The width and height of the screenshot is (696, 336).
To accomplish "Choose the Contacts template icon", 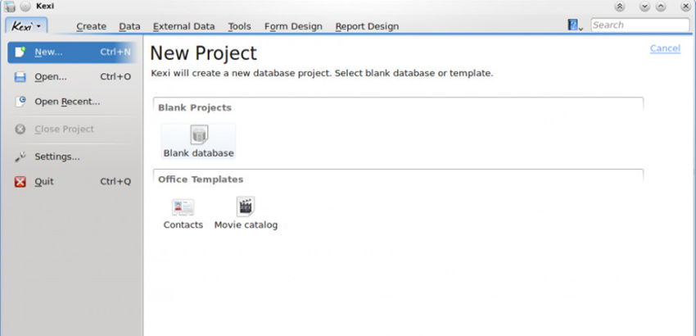I will click(183, 207).
